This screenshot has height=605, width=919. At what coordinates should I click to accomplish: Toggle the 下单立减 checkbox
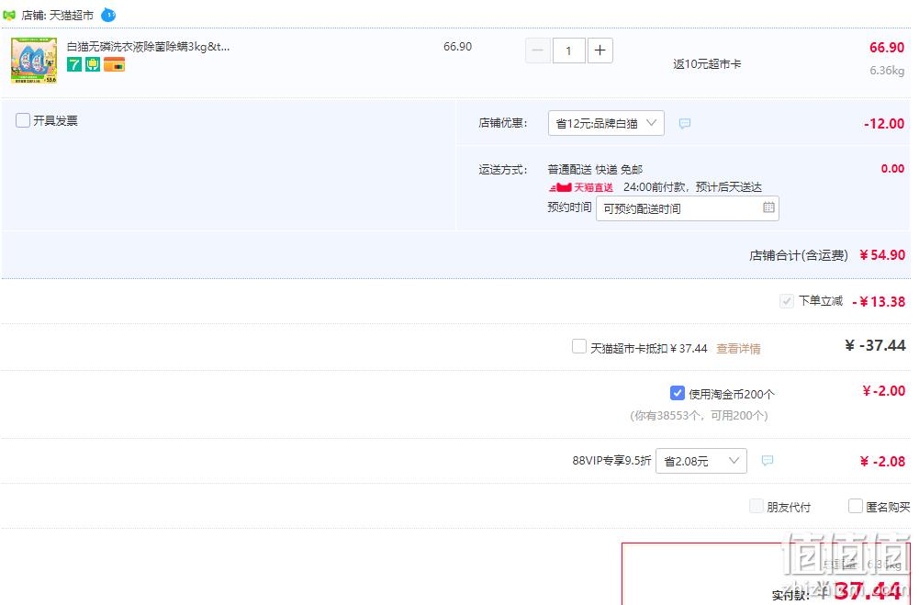coord(787,301)
